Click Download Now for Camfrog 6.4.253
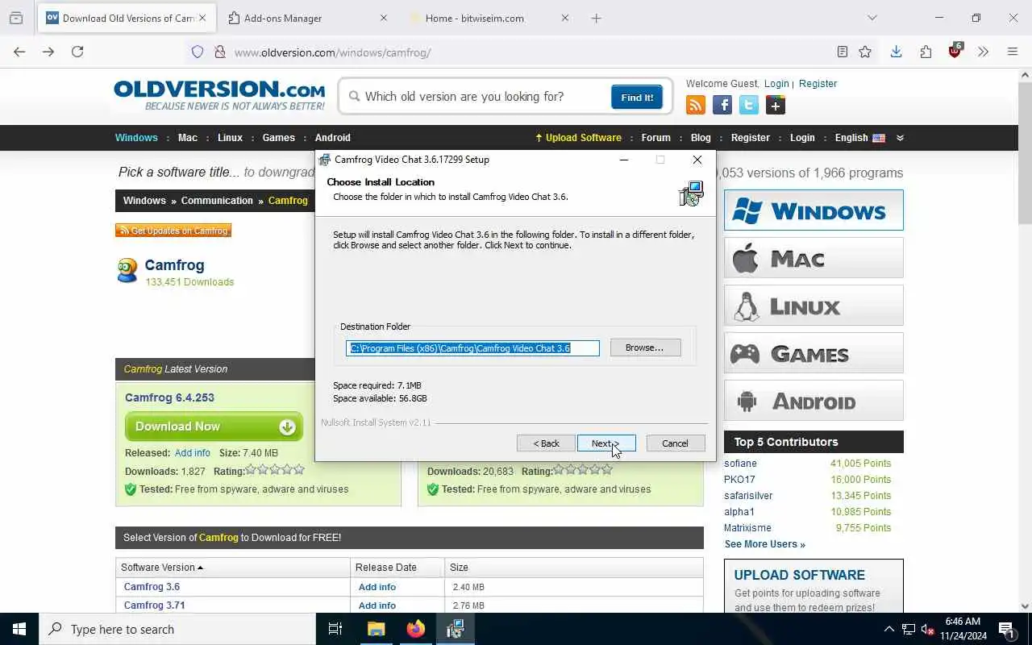 (x=214, y=427)
